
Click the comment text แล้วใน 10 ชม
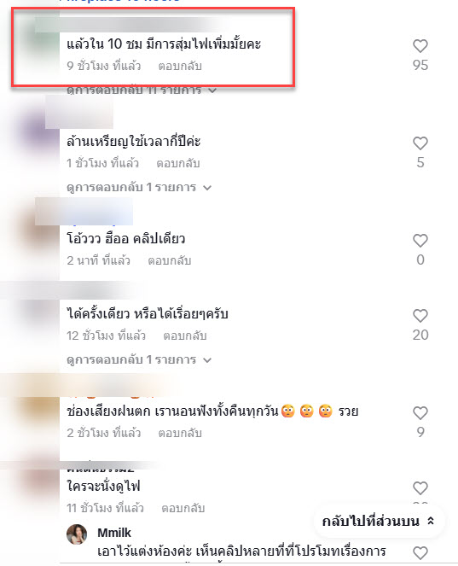(x=164, y=44)
